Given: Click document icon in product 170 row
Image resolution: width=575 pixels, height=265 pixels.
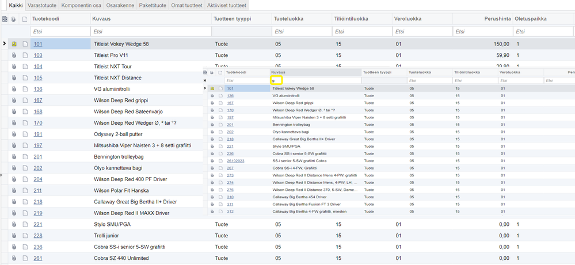Looking at the screenshot, I should 25,123.
